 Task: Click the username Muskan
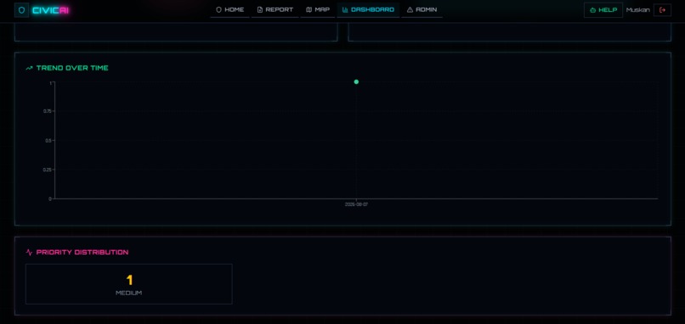point(637,10)
